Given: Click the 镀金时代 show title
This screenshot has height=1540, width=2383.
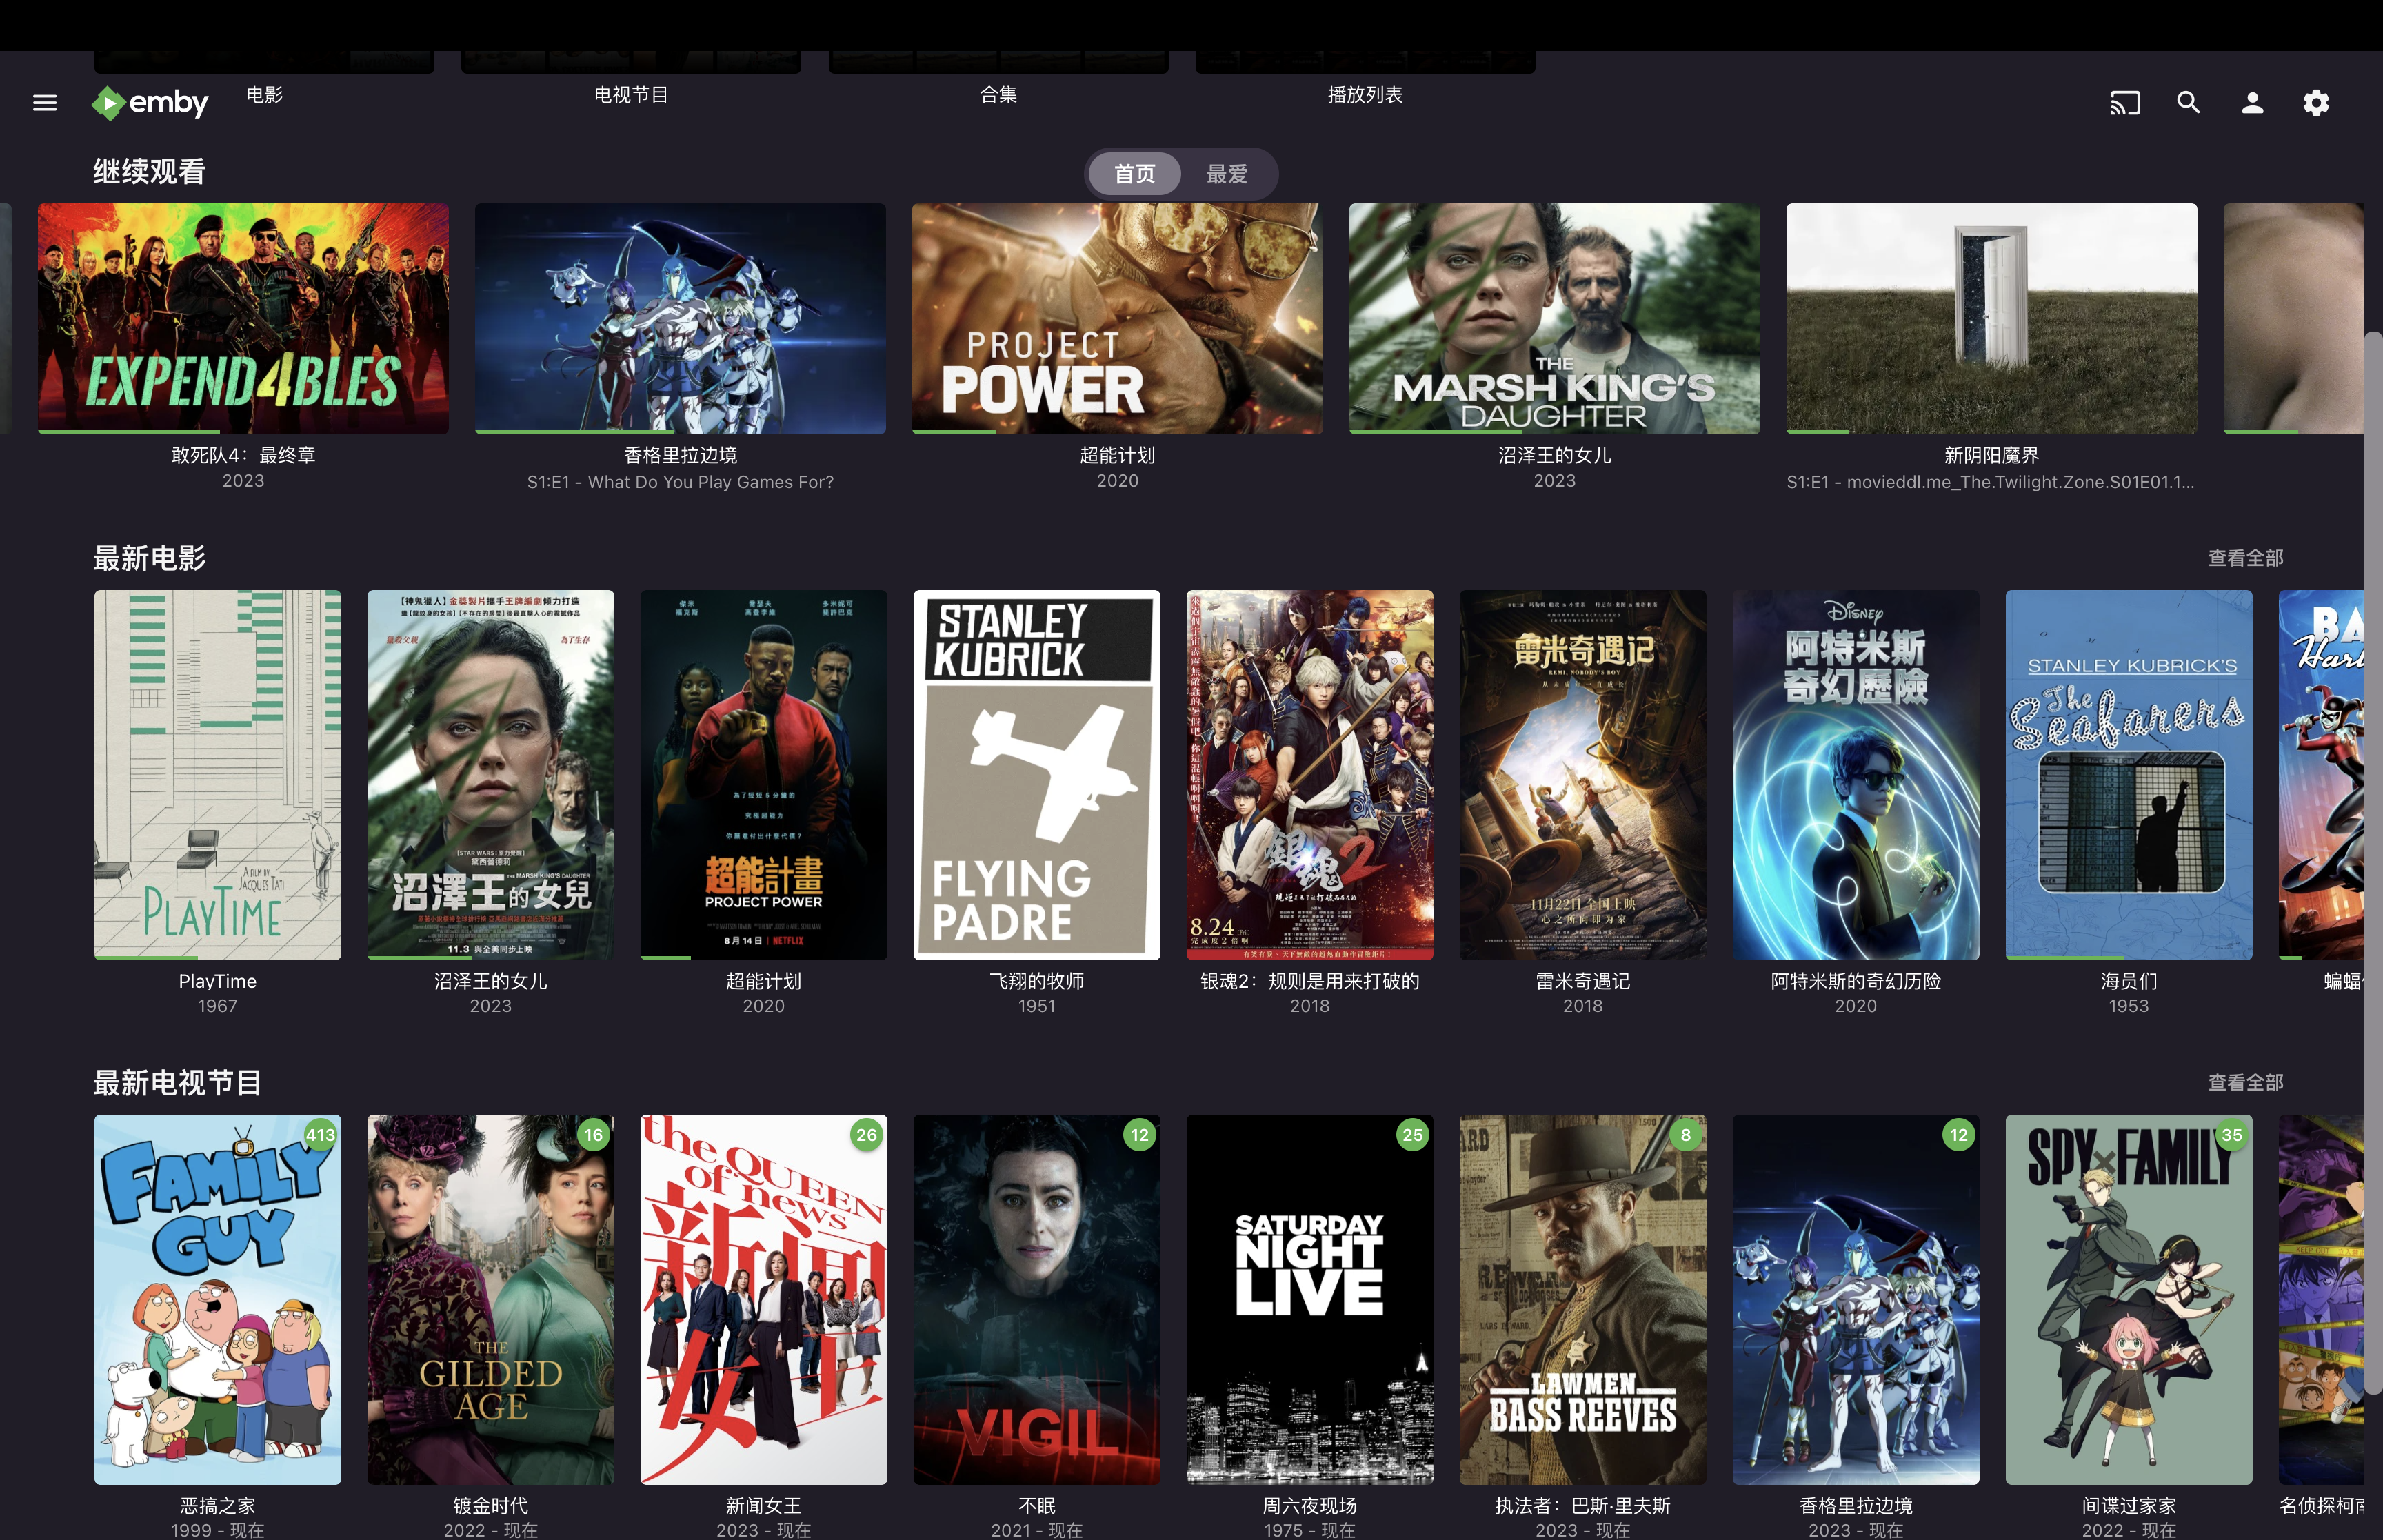Looking at the screenshot, I should tap(491, 1506).
